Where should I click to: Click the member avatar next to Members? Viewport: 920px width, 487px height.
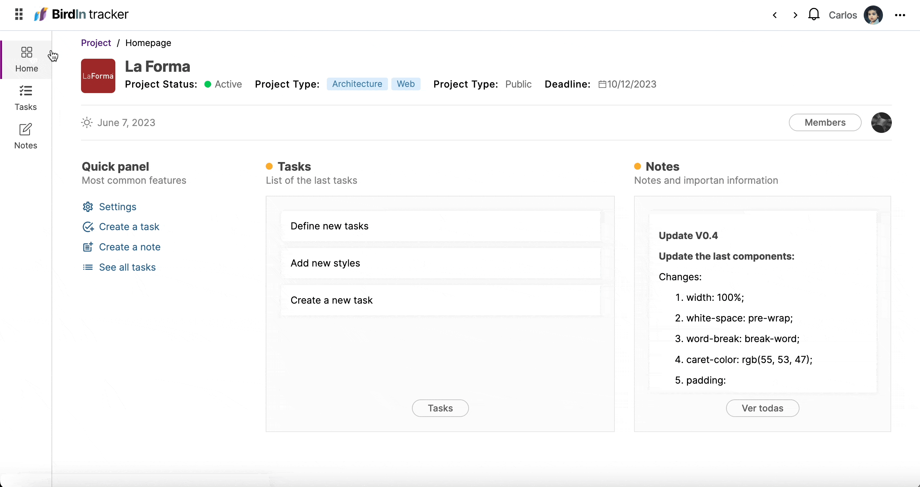(882, 123)
